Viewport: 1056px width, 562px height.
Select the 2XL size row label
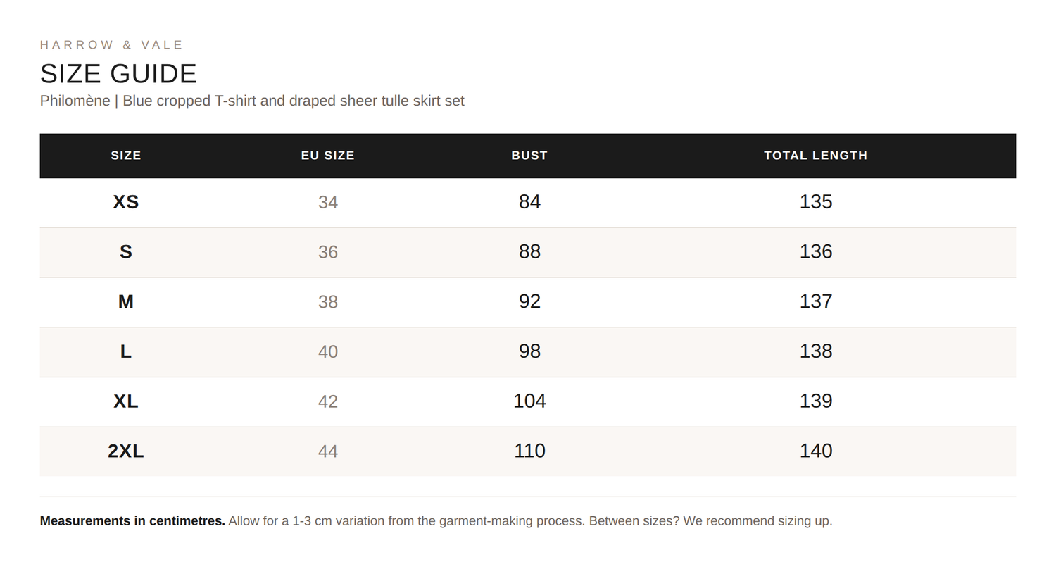tap(126, 451)
